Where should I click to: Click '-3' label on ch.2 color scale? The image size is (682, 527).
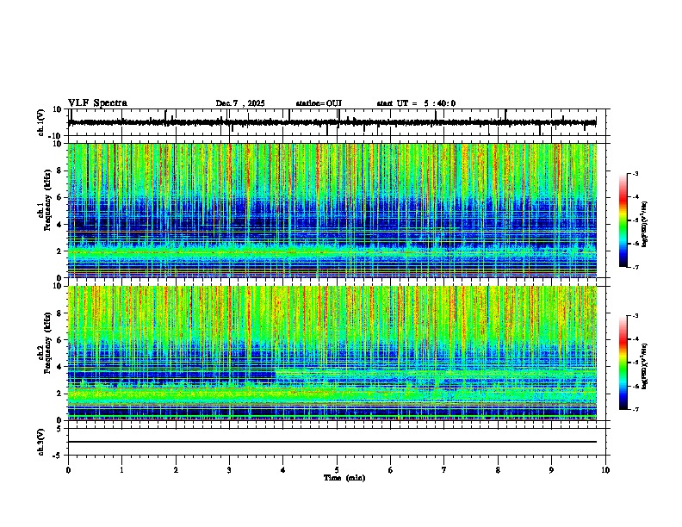click(635, 316)
